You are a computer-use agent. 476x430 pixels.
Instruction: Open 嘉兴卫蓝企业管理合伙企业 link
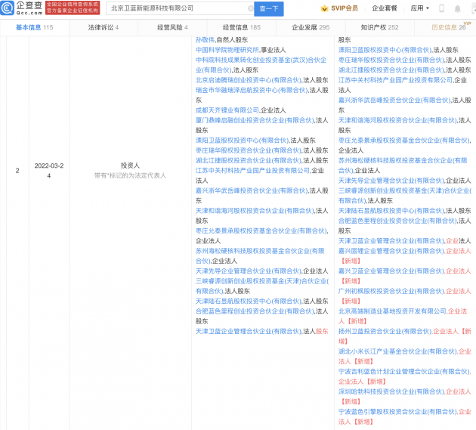[391, 271]
